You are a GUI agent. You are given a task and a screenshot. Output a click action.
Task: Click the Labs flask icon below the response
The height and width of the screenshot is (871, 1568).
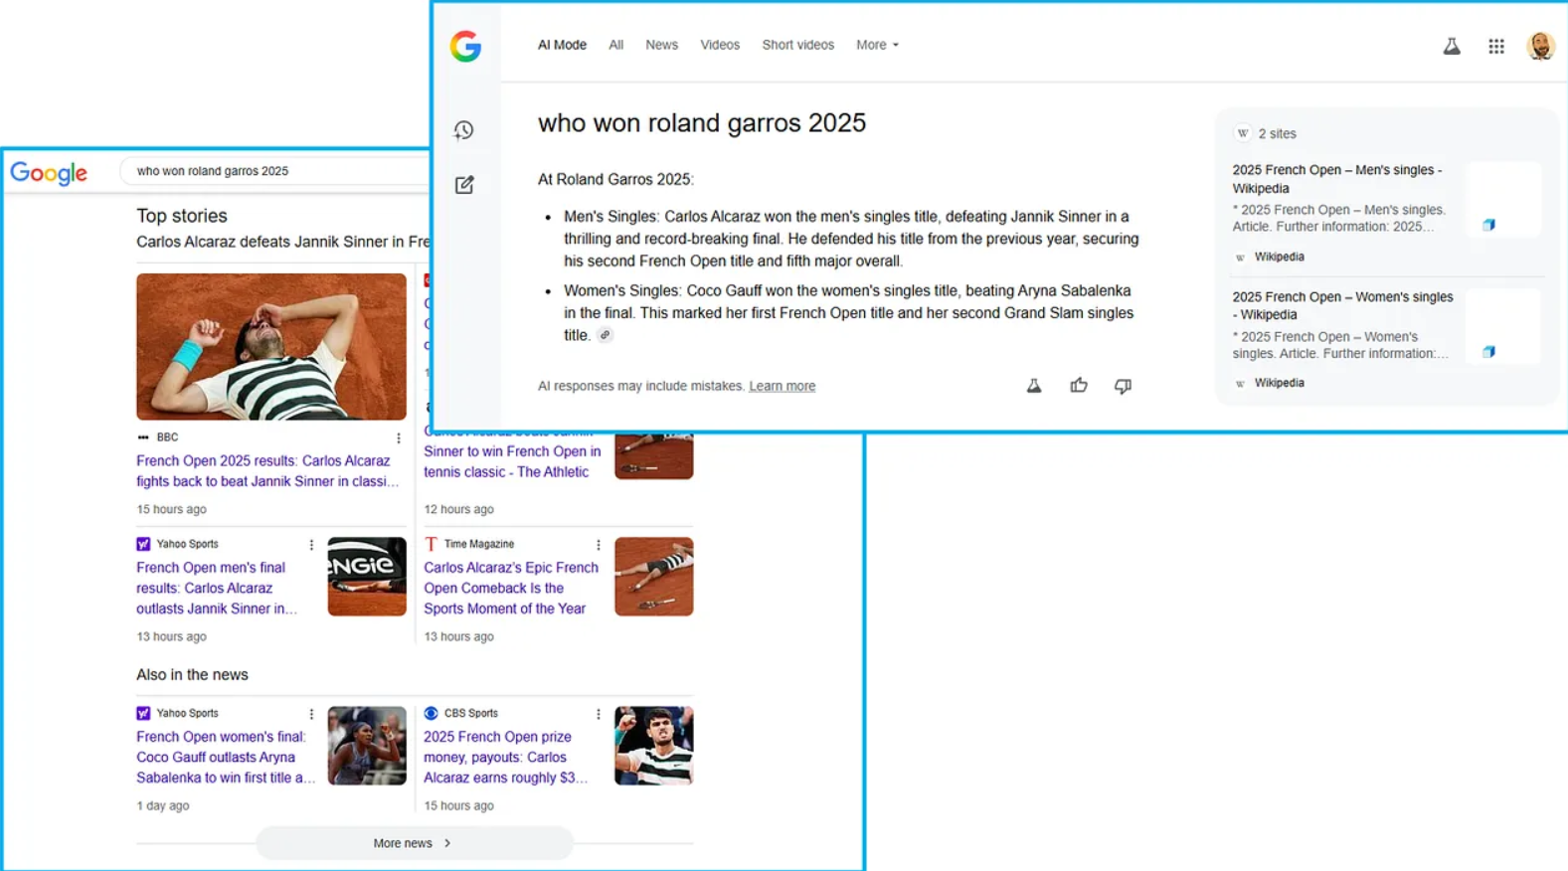[x=1033, y=386]
